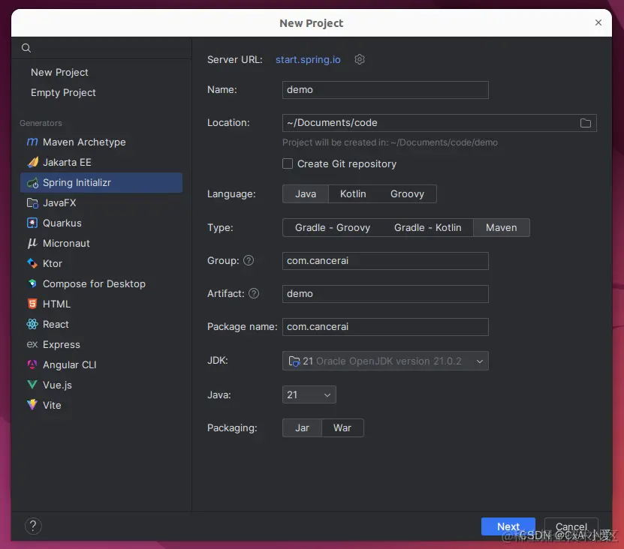This screenshot has width=624, height=549.
Task: Select New Project in sidebar
Action: click(x=59, y=72)
